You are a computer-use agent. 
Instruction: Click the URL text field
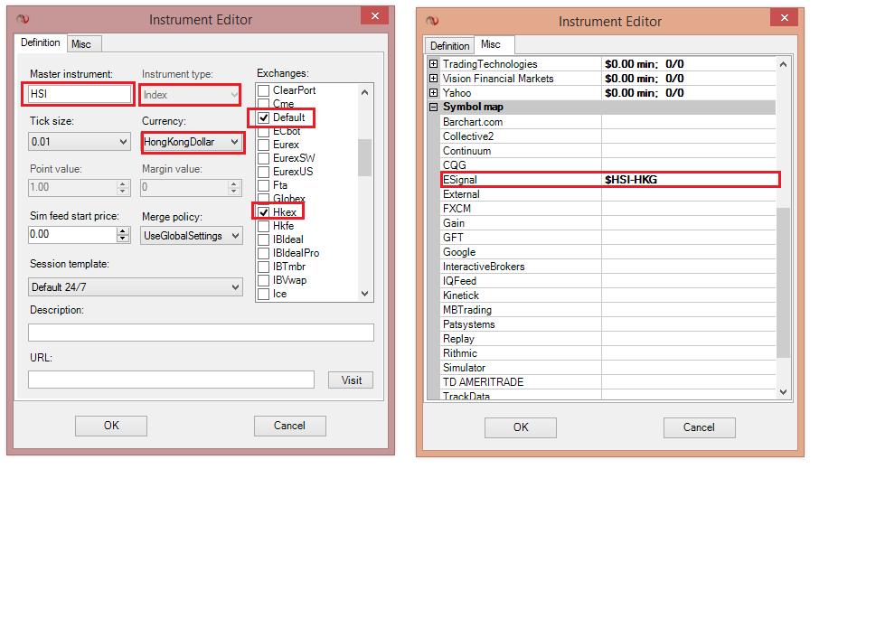(171, 380)
